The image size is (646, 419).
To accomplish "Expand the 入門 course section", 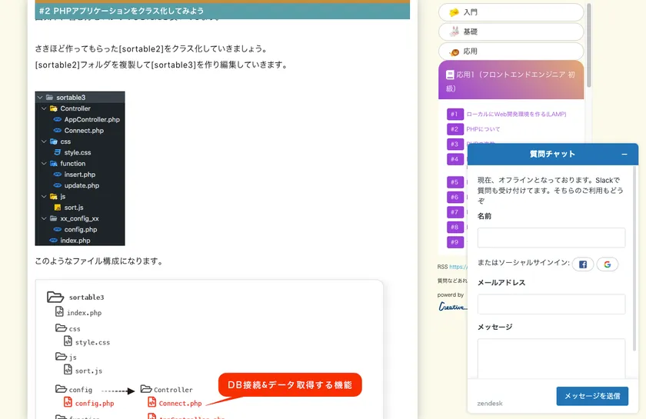I will 511,12.
